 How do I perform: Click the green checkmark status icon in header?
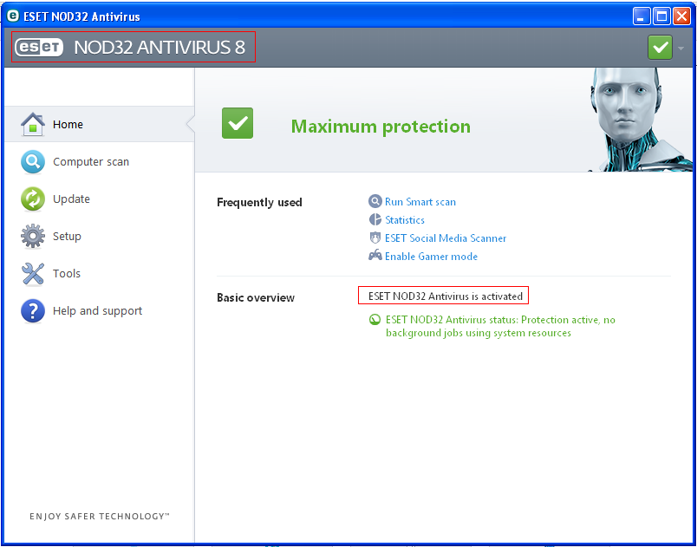[660, 47]
